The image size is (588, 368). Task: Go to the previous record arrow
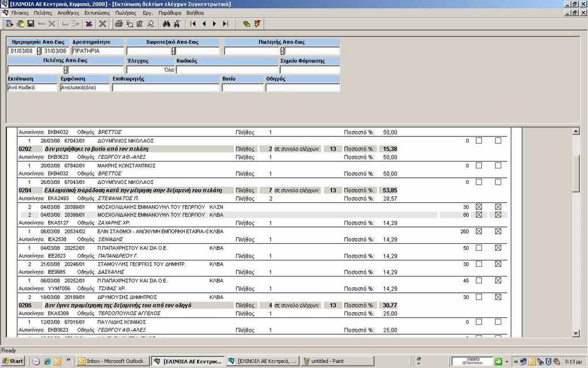(204, 24)
